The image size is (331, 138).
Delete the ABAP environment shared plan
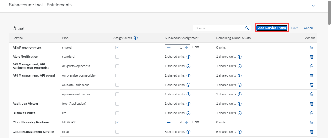tap(311, 47)
